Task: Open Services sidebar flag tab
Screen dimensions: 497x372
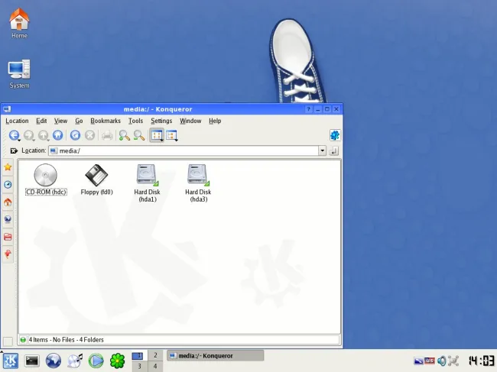Action: [x=8, y=254]
